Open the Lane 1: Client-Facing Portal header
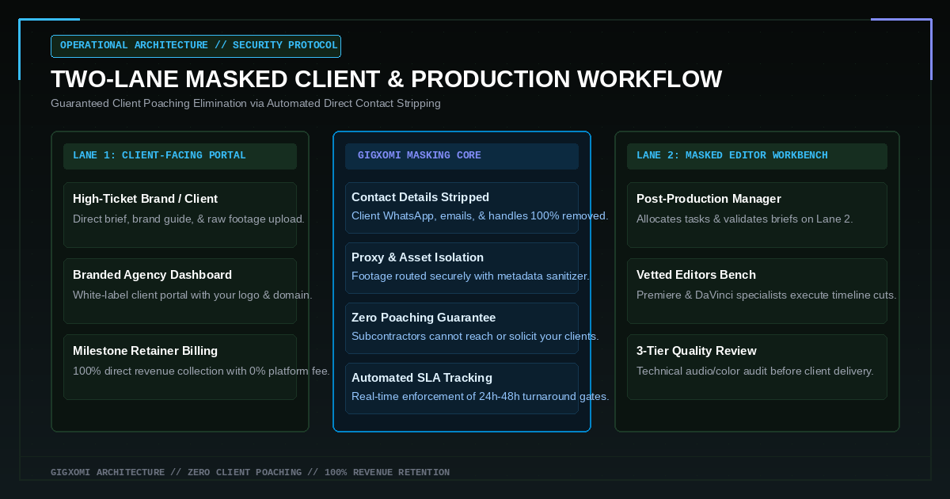This screenshot has width=950, height=499. pyautogui.click(x=180, y=156)
